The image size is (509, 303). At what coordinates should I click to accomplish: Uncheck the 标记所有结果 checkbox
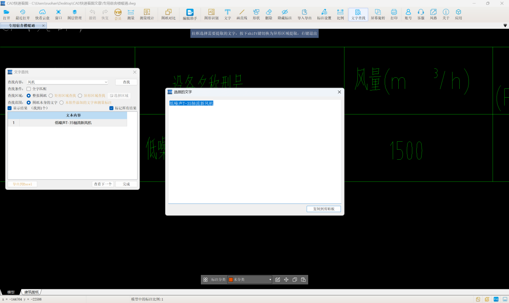click(112, 108)
